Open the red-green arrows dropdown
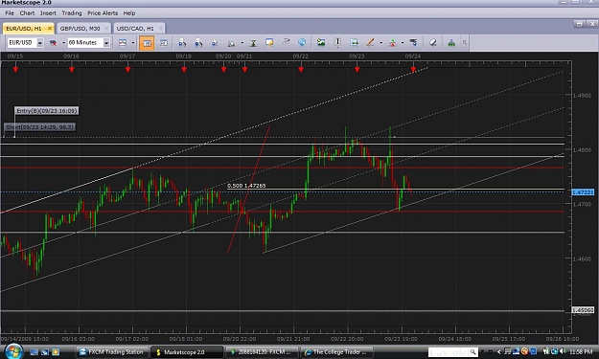This screenshot has width=599, height=359. pos(403,43)
